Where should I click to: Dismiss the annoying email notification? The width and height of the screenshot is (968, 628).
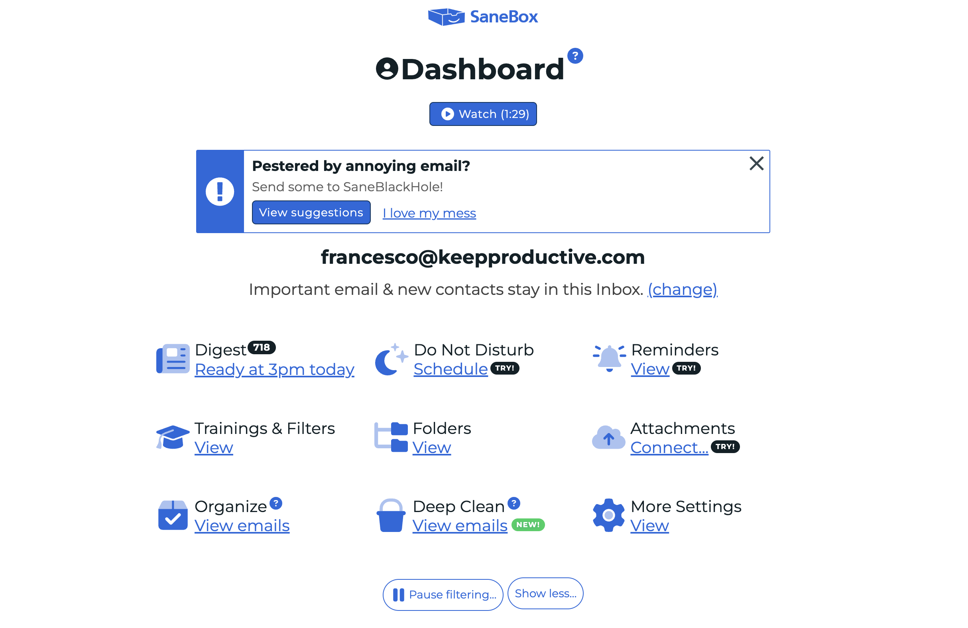[756, 163]
